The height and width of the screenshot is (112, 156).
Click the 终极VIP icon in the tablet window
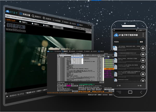78,25
